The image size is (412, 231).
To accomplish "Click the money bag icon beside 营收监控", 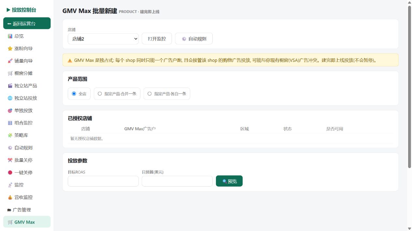I will (x=10, y=197).
